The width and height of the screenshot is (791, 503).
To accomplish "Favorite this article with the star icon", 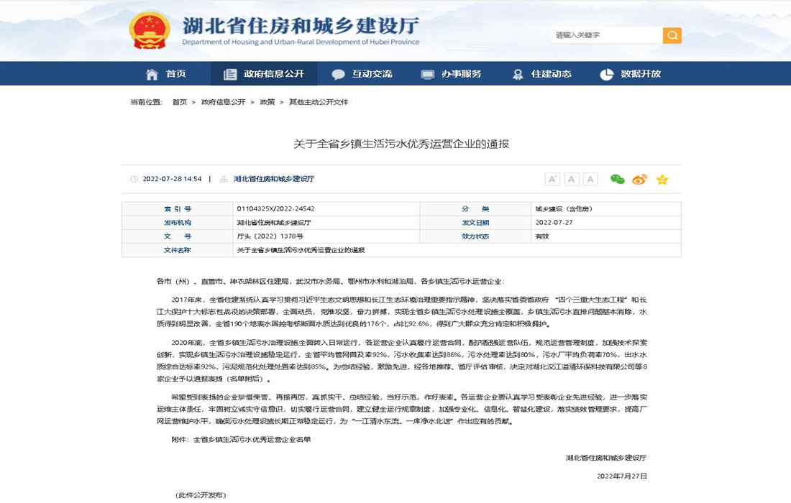I will click(x=662, y=179).
